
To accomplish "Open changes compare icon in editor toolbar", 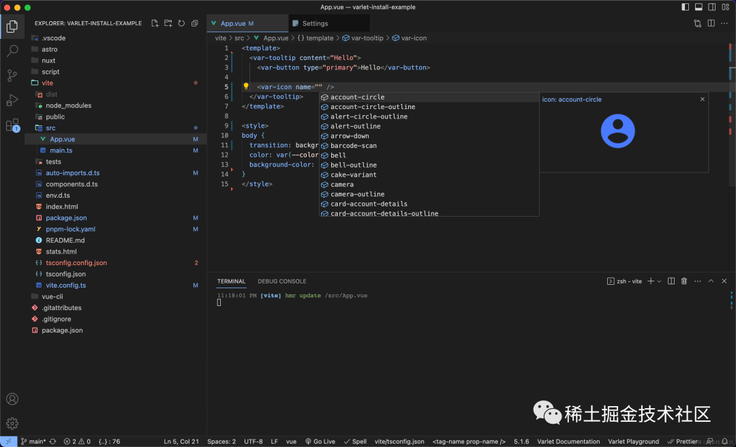I will [x=698, y=23].
